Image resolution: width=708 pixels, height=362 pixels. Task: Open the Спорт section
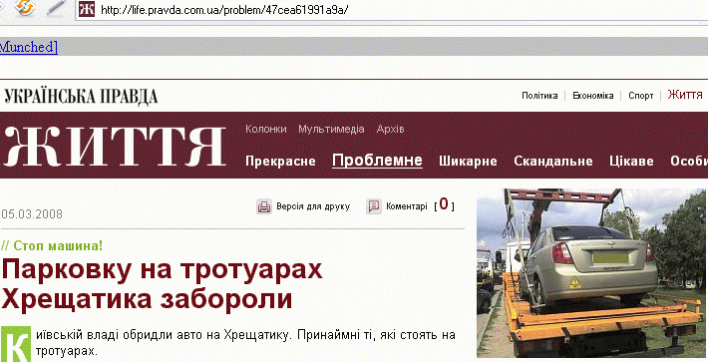coord(641,96)
